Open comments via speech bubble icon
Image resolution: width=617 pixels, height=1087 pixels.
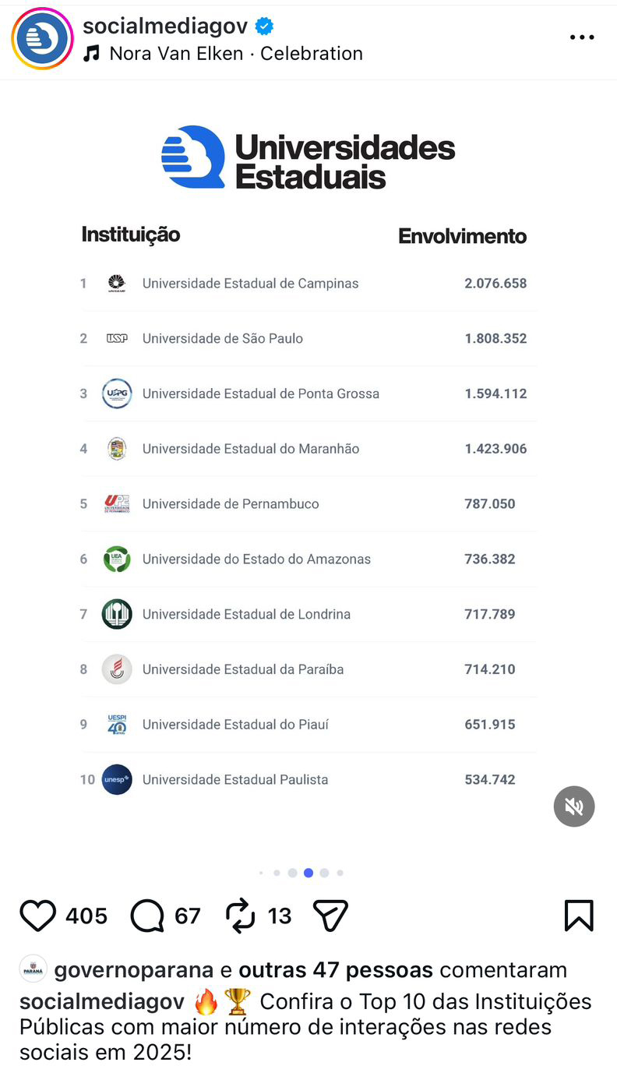tap(147, 916)
